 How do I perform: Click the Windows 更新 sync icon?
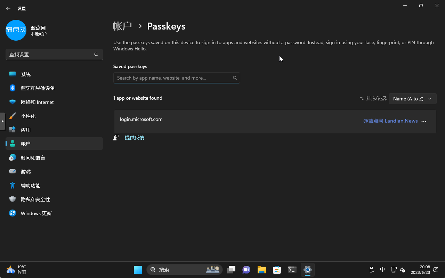[13, 213]
